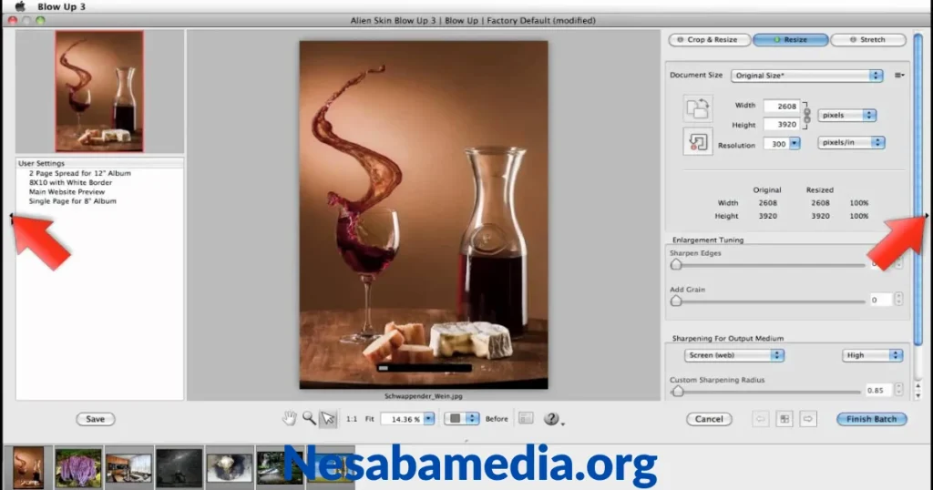Open the Apple menu

click(x=20, y=6)
